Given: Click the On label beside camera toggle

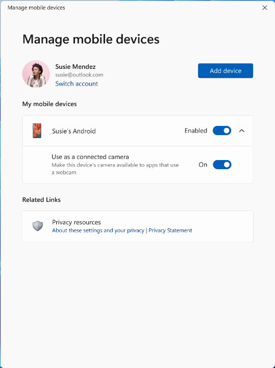Looking at the screenshot, I should point(203,165).
